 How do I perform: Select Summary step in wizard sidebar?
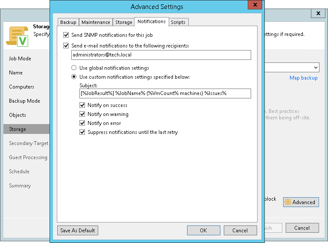[x=20, y=186]
